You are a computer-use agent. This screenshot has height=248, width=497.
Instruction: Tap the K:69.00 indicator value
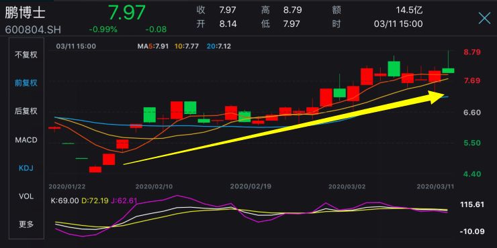pos(64,200)
